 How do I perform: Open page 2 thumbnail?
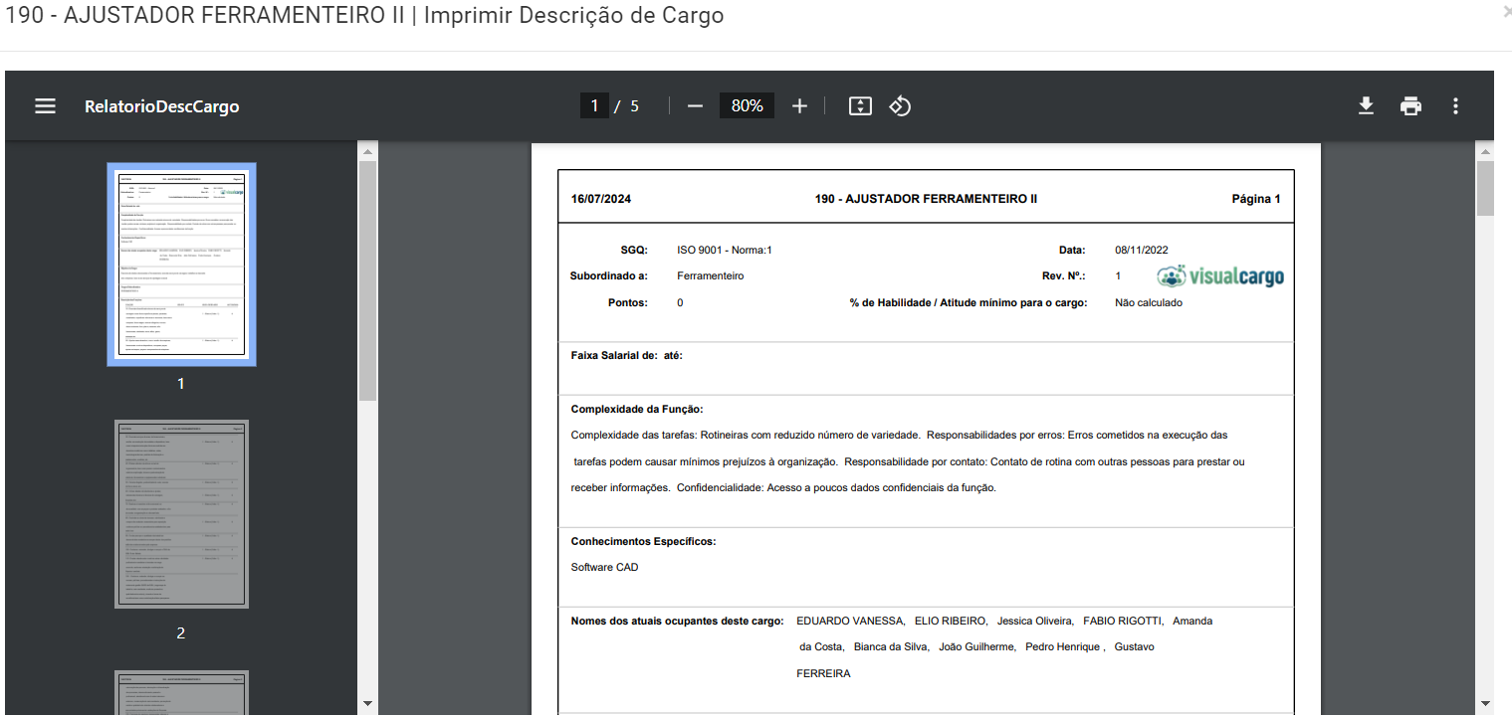tap(181, 514)
